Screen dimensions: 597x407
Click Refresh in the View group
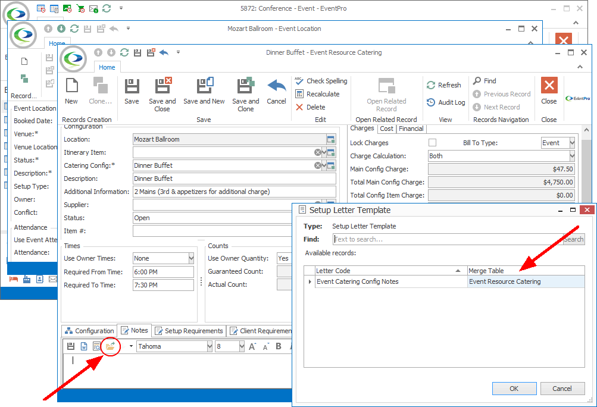point(444,85)
